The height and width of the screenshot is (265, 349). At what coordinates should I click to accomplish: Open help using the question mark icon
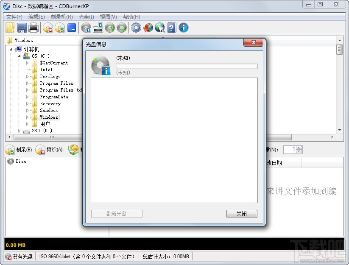[x=171, y=28]
